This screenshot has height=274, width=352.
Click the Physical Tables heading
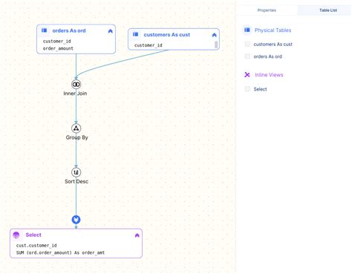pos(273,30)
